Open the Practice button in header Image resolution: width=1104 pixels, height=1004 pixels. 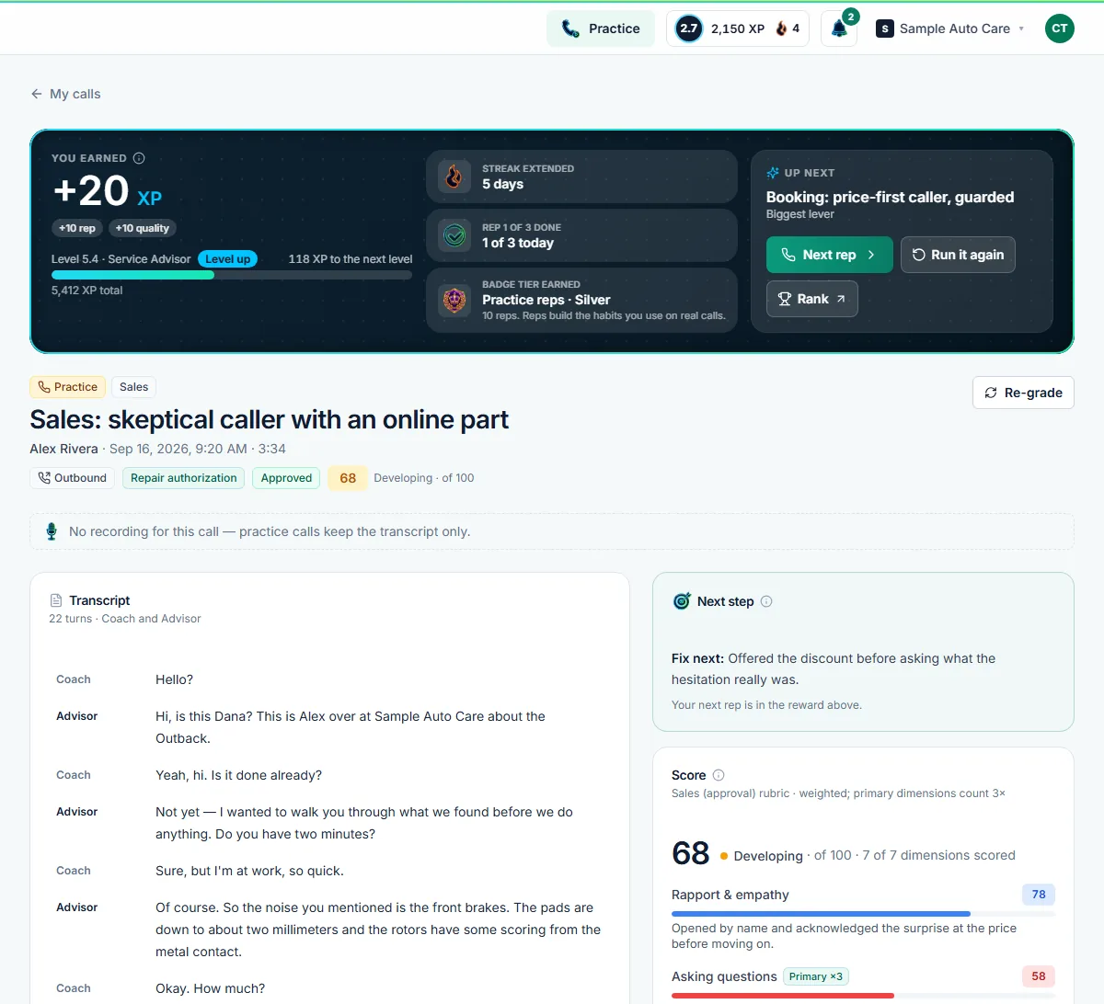tap(601, 29)
